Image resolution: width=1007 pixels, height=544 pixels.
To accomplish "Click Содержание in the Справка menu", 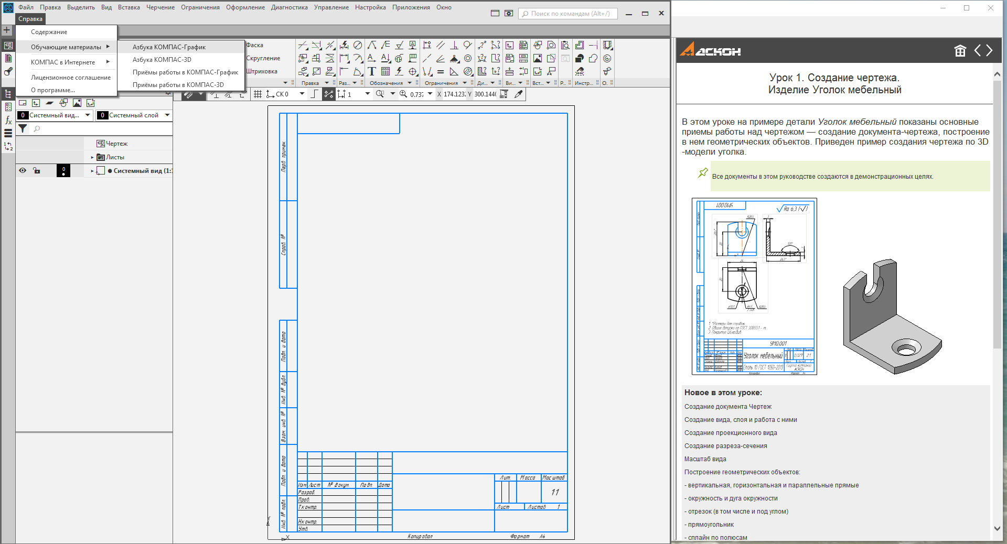I will click(x=49, y=32).
